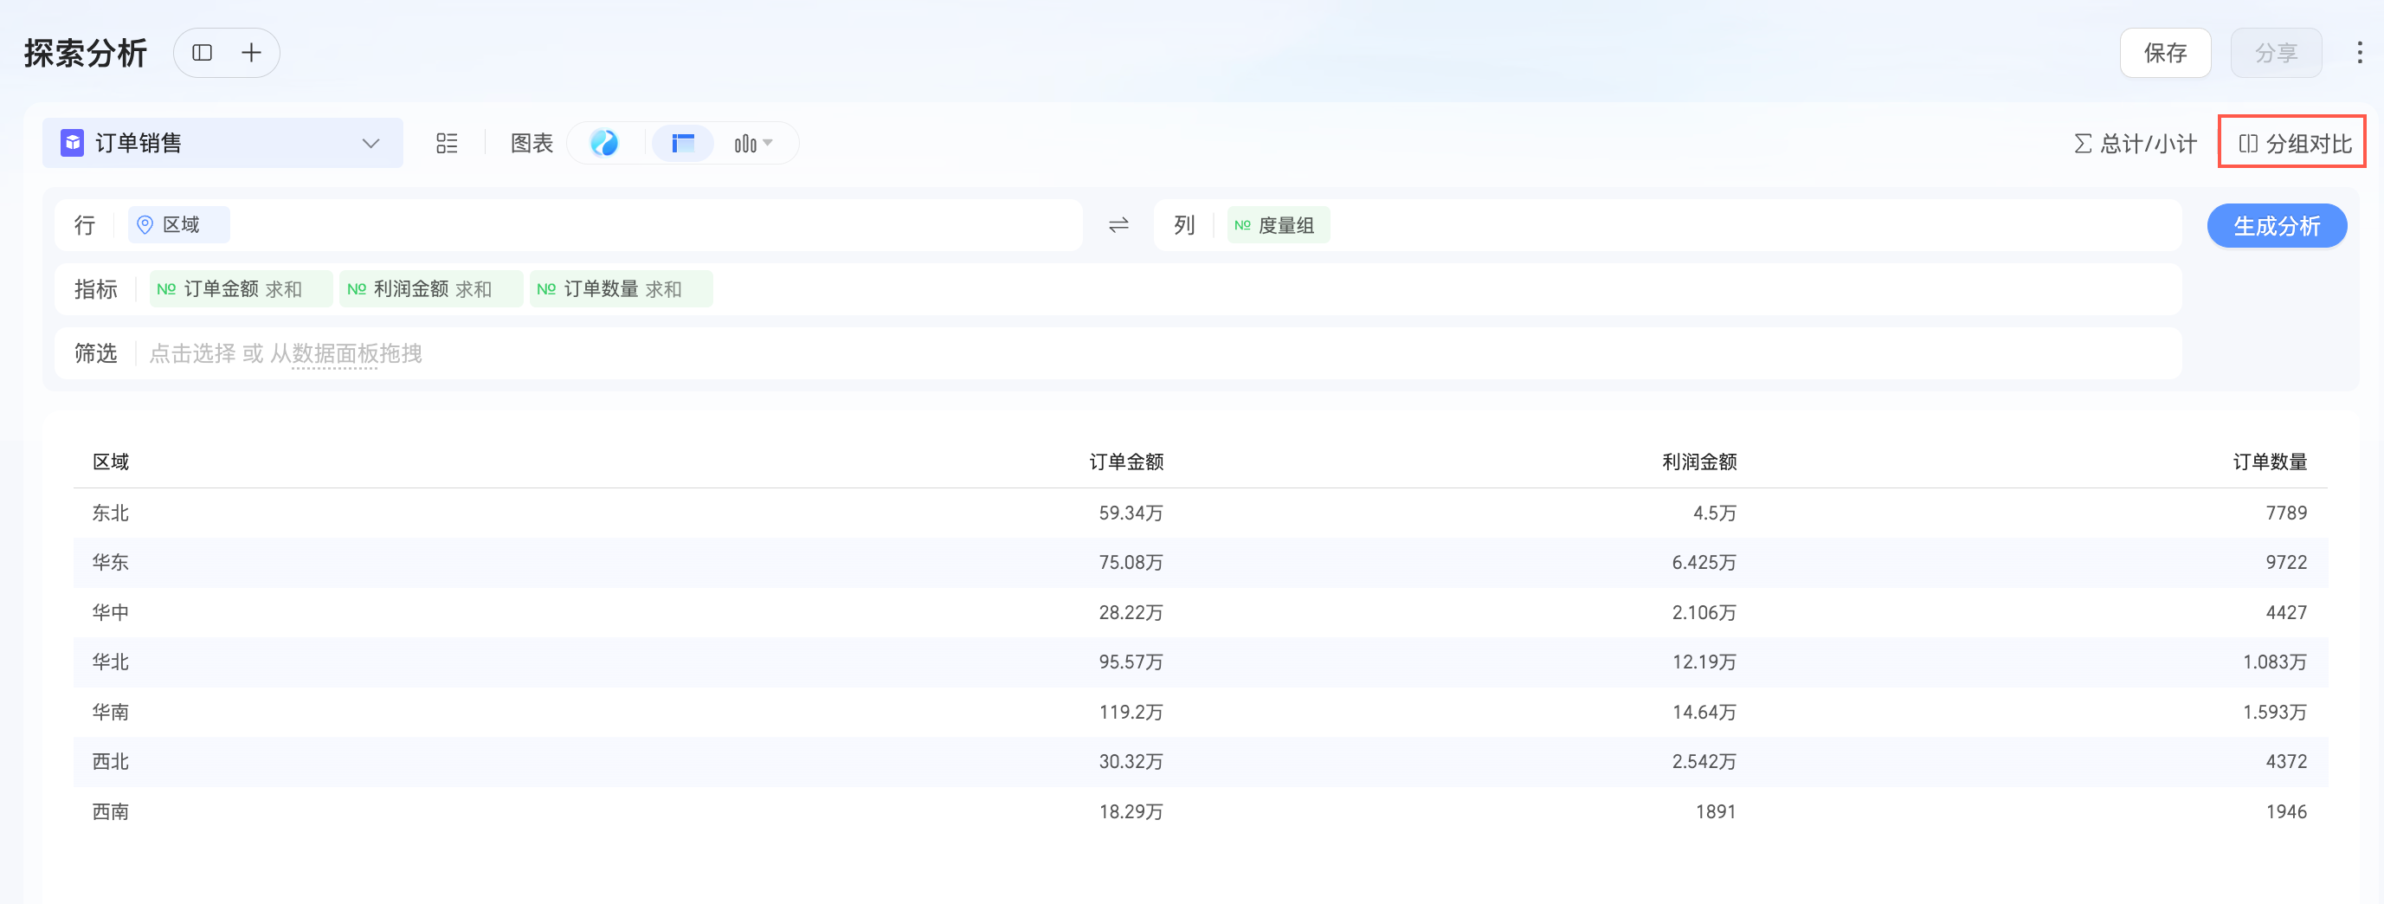The width and height of the screenshot is (2384, 904).
Task: Click the 订单销售 dataset cube icon
Action: [72, 144]
